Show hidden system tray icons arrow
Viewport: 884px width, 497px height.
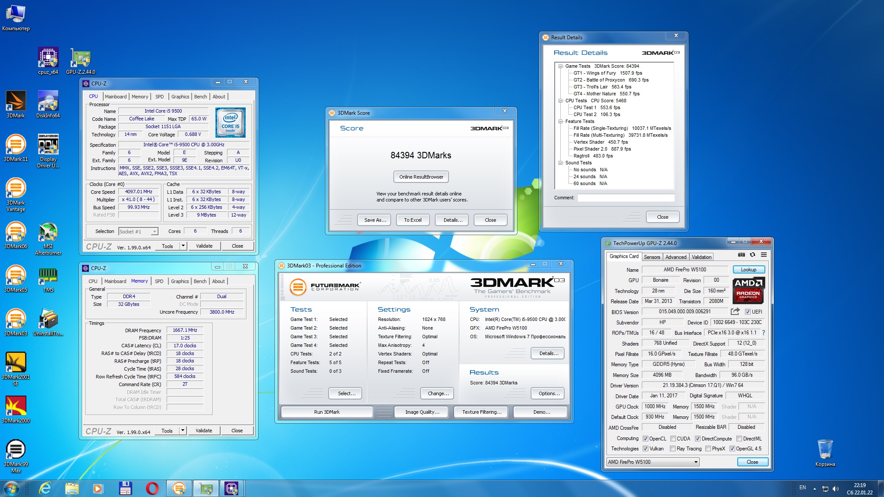pos(815,489)
